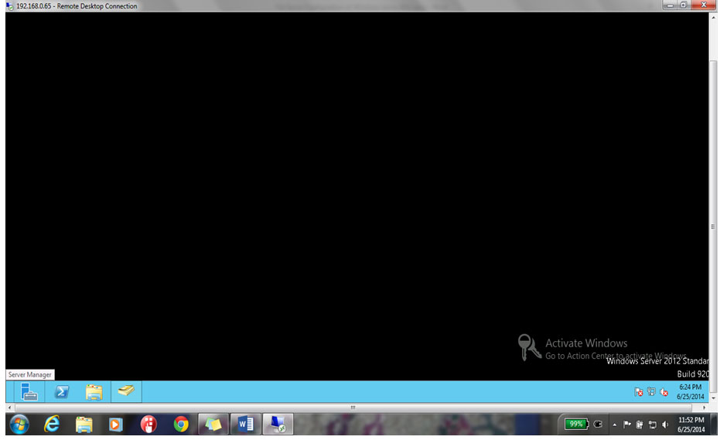Show hidden local tray icons arrow
Screen dimensions: 720x440
(614, 425)
